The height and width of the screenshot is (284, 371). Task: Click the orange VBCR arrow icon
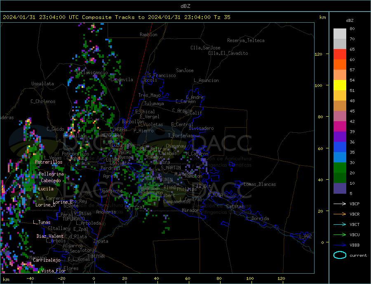pyautogui.click(x=340, y=214)
